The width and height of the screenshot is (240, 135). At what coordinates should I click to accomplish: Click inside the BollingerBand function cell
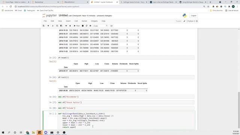tap(126, 120)
